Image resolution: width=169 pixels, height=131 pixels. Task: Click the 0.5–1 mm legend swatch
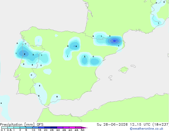pyautogui.click(x=11, y=128)
